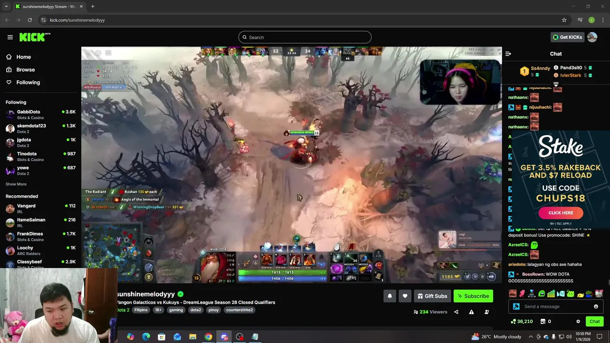
Task: Open GabbiDoto followed channel
Action: coord(41,114)
